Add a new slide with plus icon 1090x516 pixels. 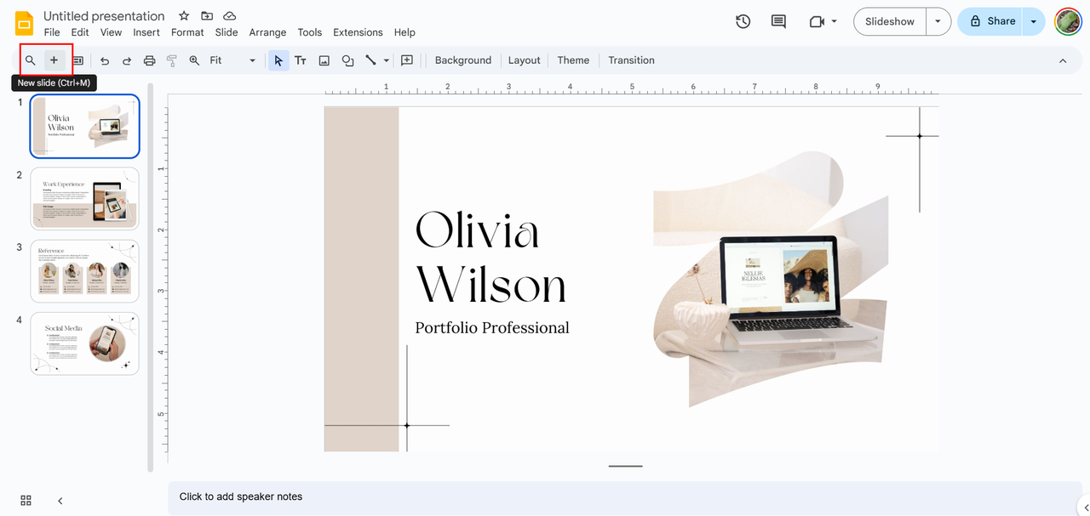pos(54,60)
